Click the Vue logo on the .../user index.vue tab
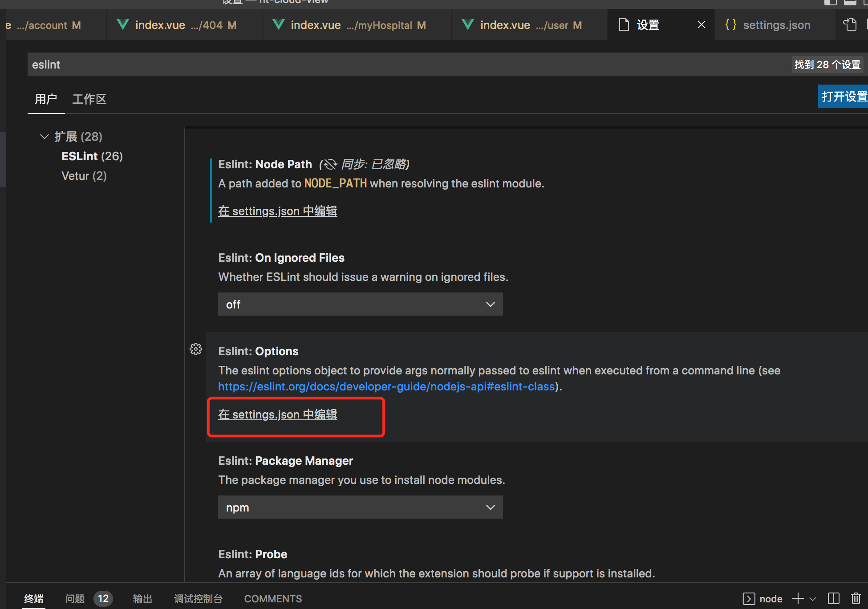 467,24
